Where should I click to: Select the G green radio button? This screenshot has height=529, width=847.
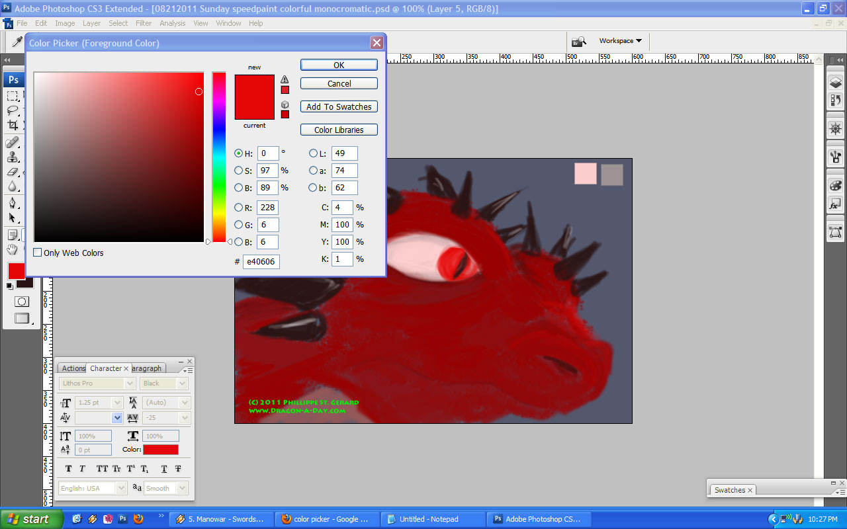click(x=239, y=225)
